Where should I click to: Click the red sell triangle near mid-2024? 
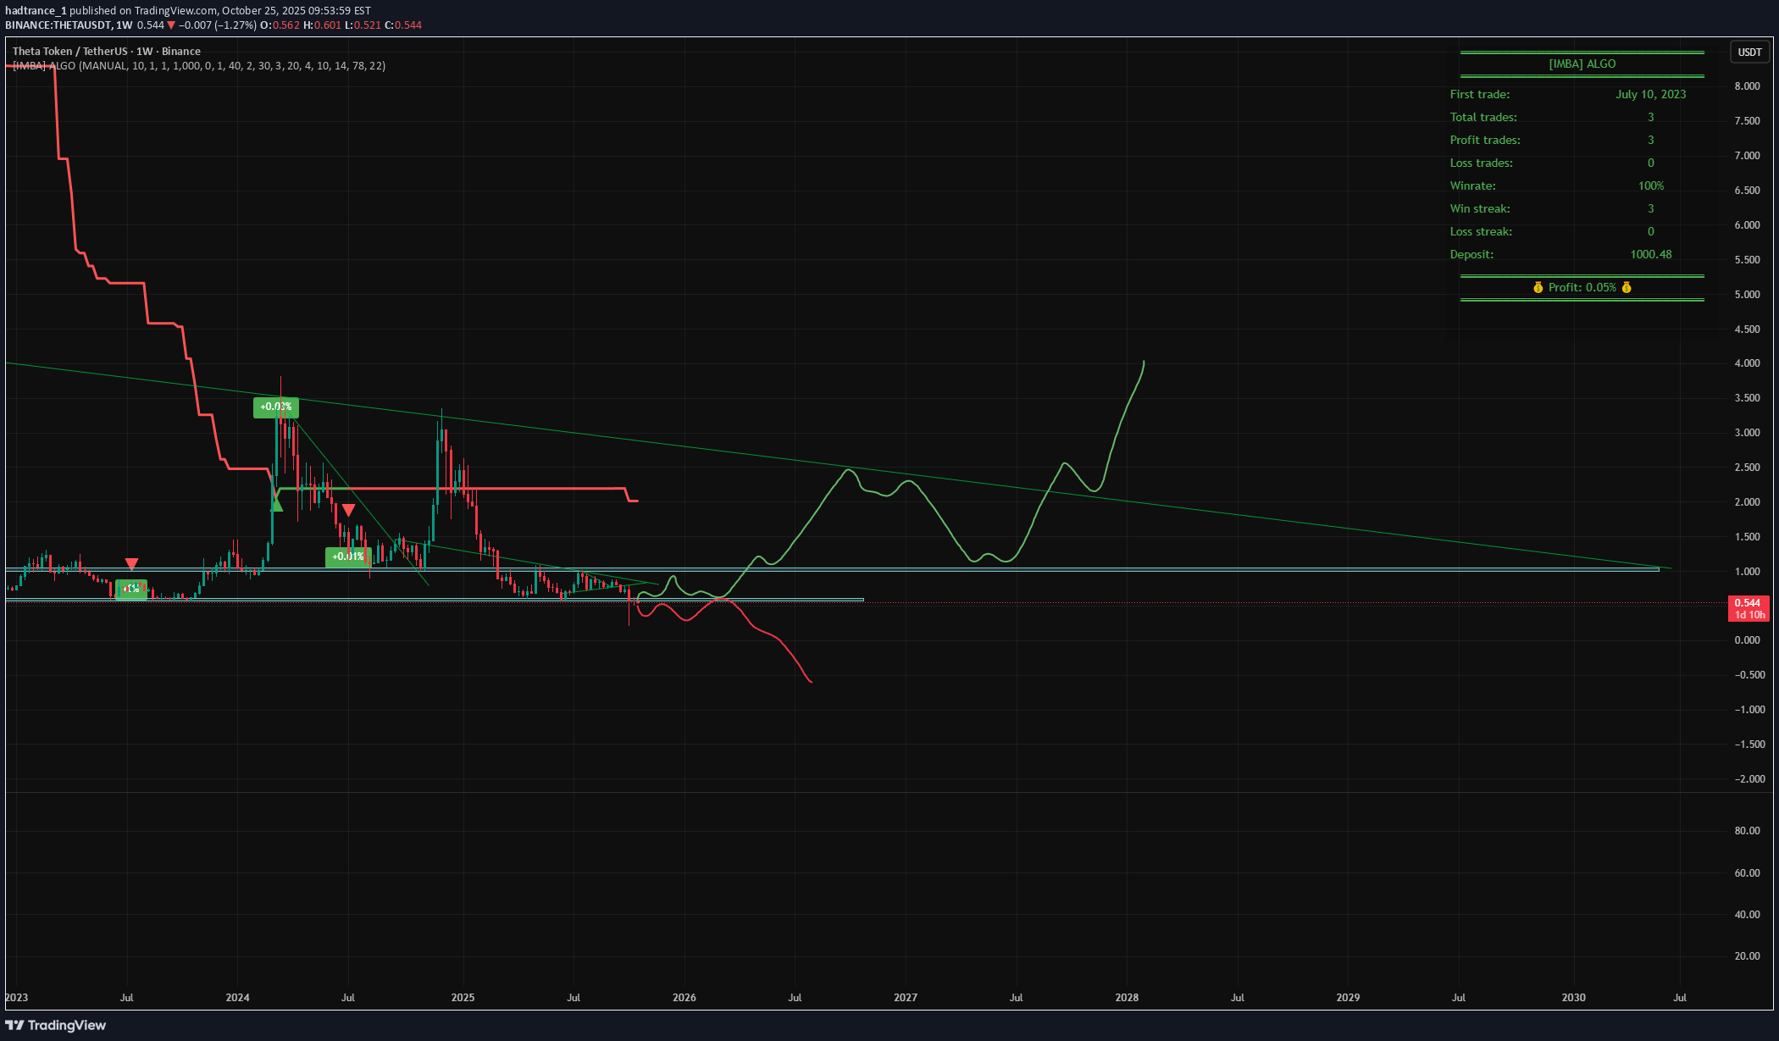(x=348, y=510)
